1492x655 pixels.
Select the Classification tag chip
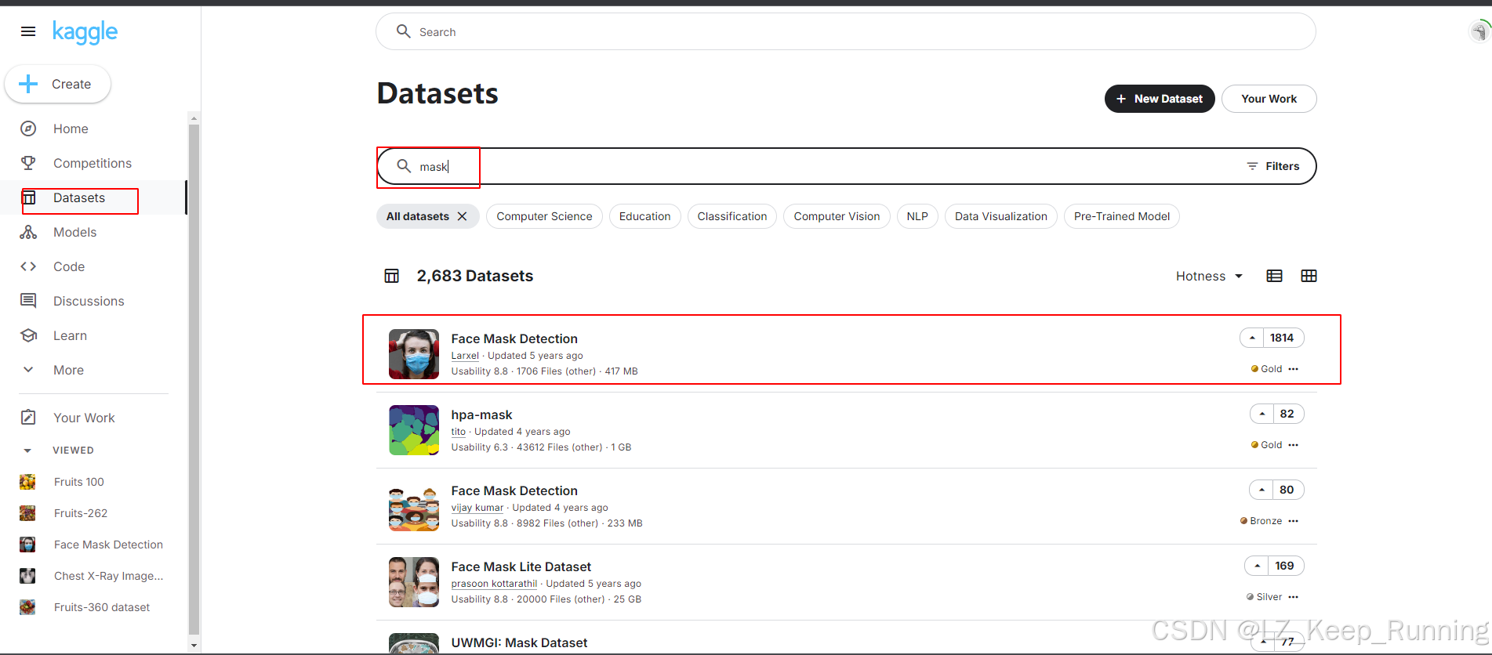[732, 216]
